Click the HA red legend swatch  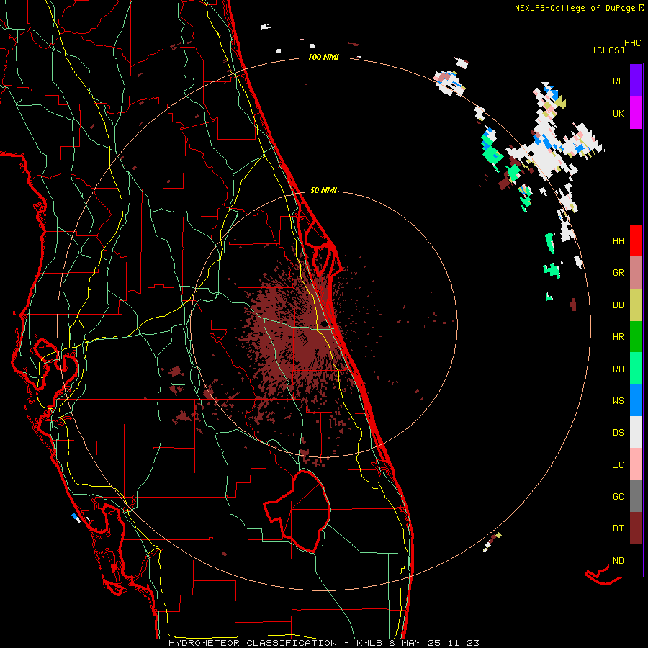(x=636, y=240)
